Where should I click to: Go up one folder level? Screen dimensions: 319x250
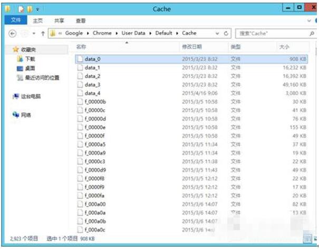(43, 33)
